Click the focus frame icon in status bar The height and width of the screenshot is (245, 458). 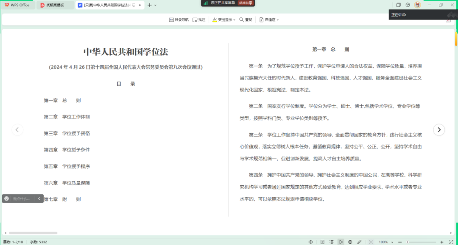371,242
